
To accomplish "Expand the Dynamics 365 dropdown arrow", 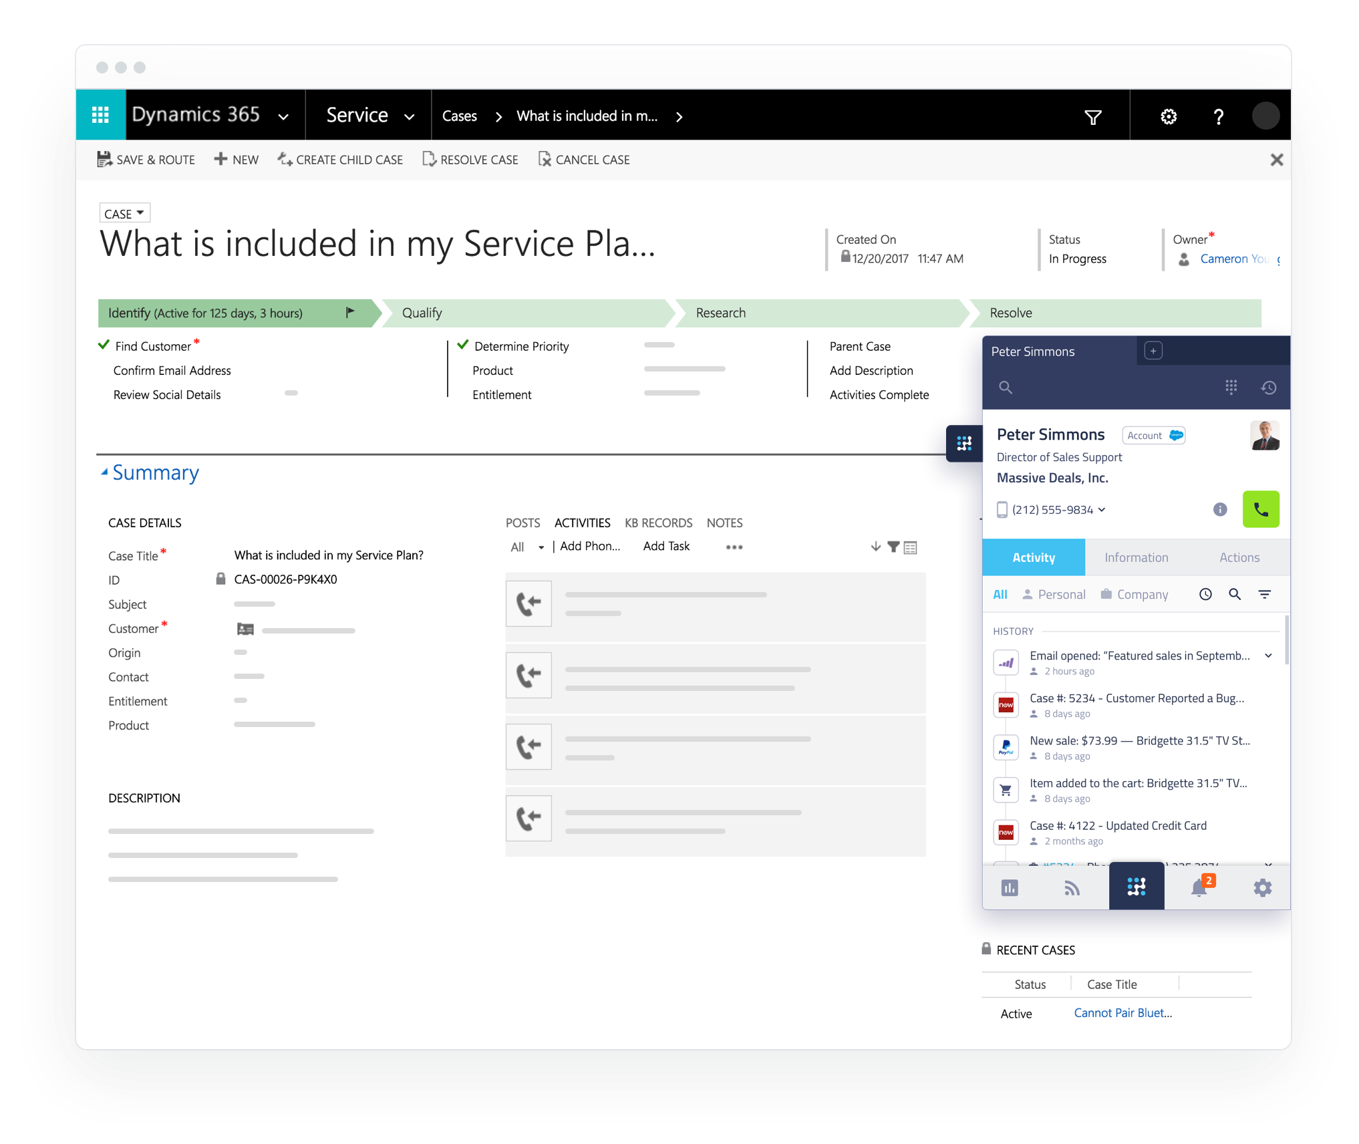I will click(283, 116).
